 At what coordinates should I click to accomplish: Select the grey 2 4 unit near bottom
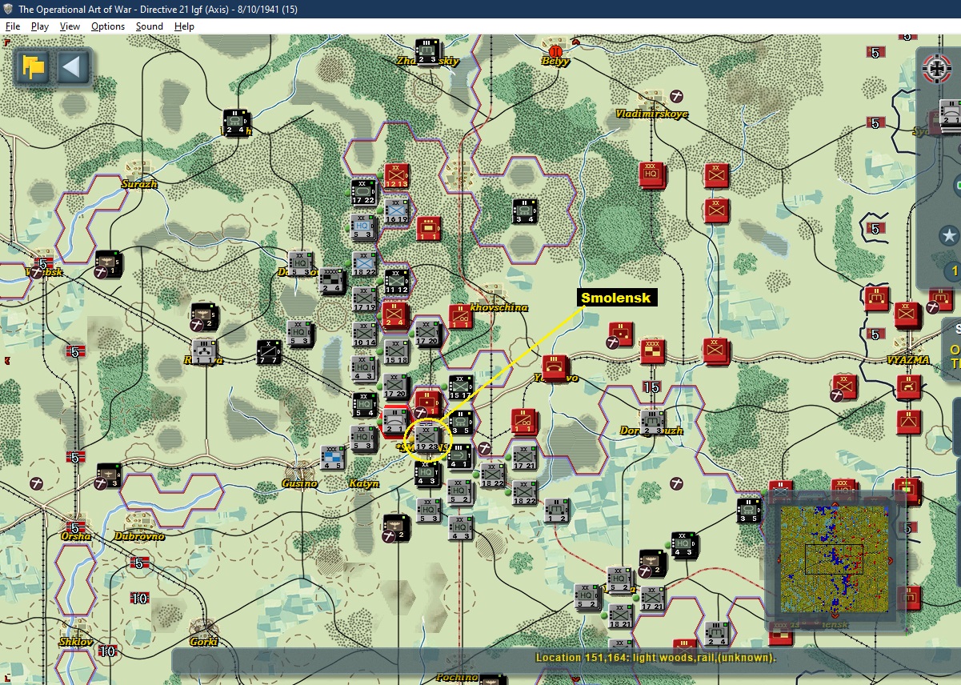[x=716, y=632]
